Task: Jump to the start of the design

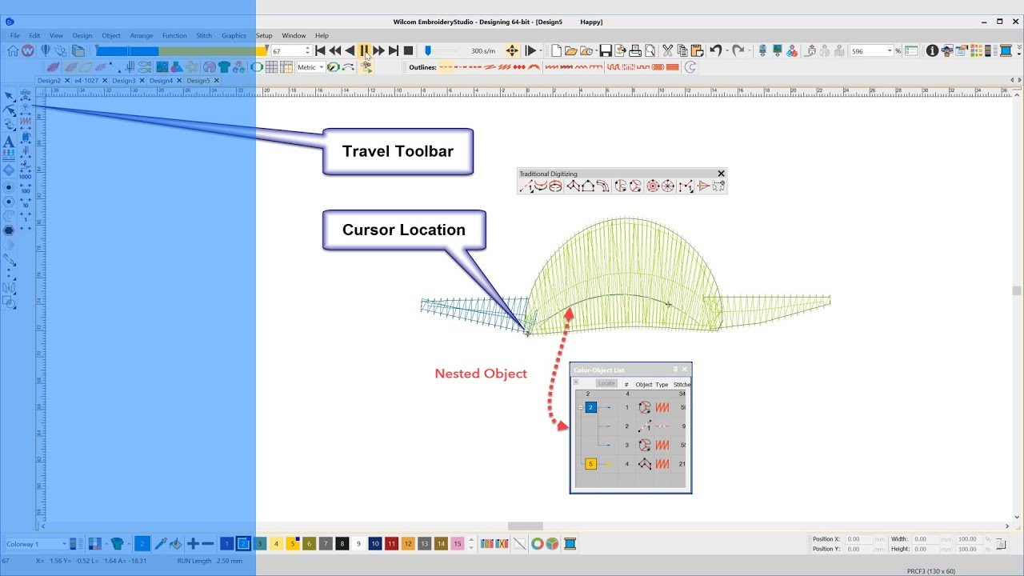Action: 320,50
